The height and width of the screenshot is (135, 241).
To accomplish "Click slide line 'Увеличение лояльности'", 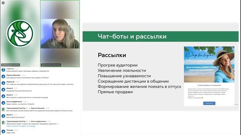I will (x=122, y=70).
